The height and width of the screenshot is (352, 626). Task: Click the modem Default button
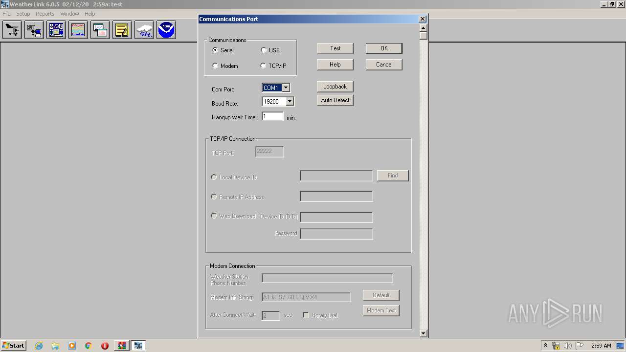click(x=381, y=295)
